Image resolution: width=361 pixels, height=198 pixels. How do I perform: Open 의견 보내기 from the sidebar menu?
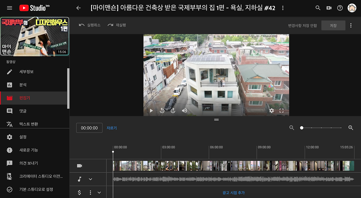click(9, 163)
